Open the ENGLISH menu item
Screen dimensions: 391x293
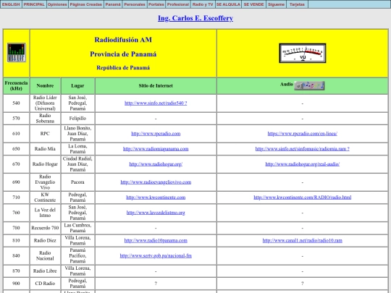(x=11, y=4)
